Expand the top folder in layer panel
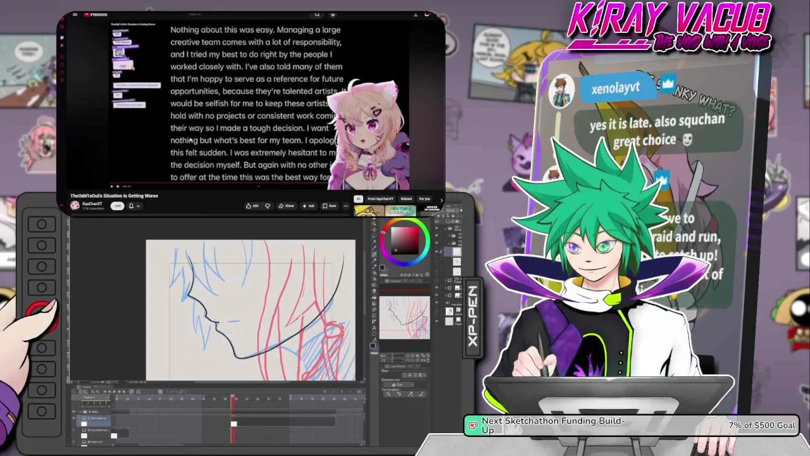The height and width of the screenshot is (456, 810). pos(445,228)
